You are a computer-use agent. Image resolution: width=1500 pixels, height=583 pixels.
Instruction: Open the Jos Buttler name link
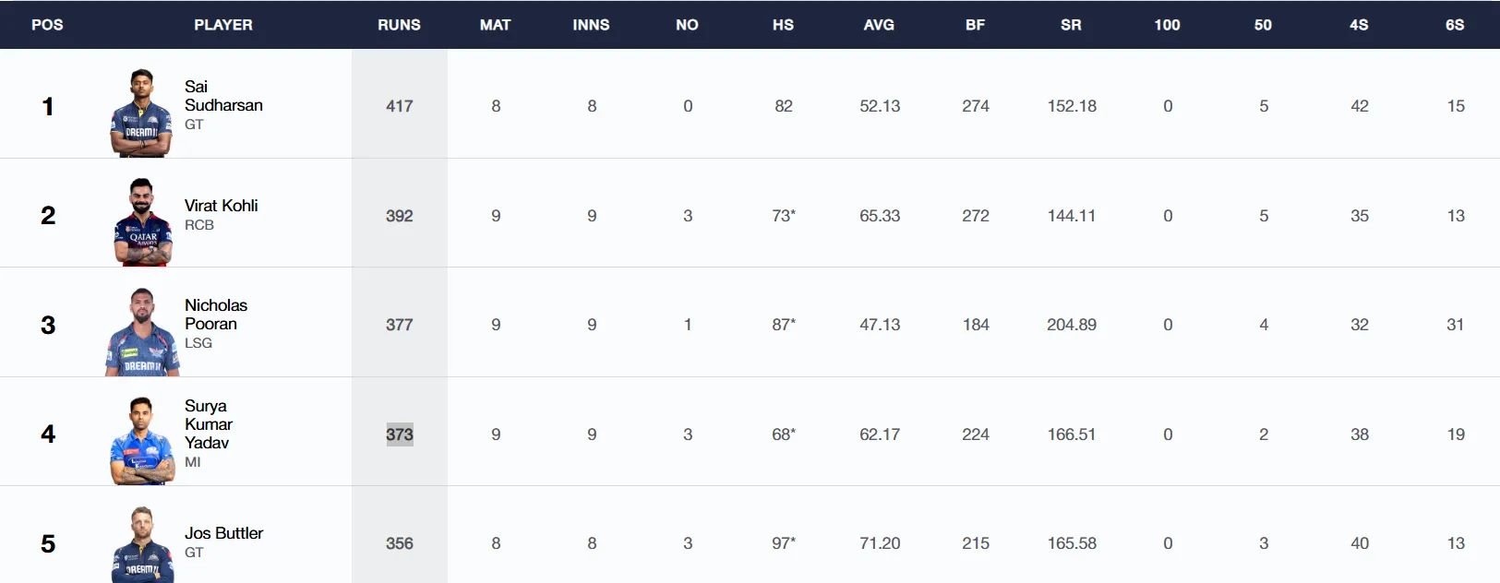point(224,533)
